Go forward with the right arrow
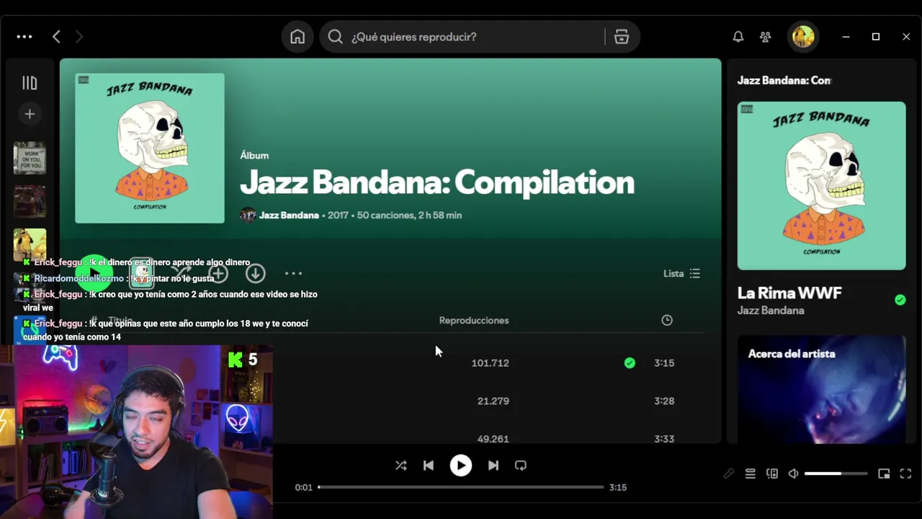 [x=79, y=37]
